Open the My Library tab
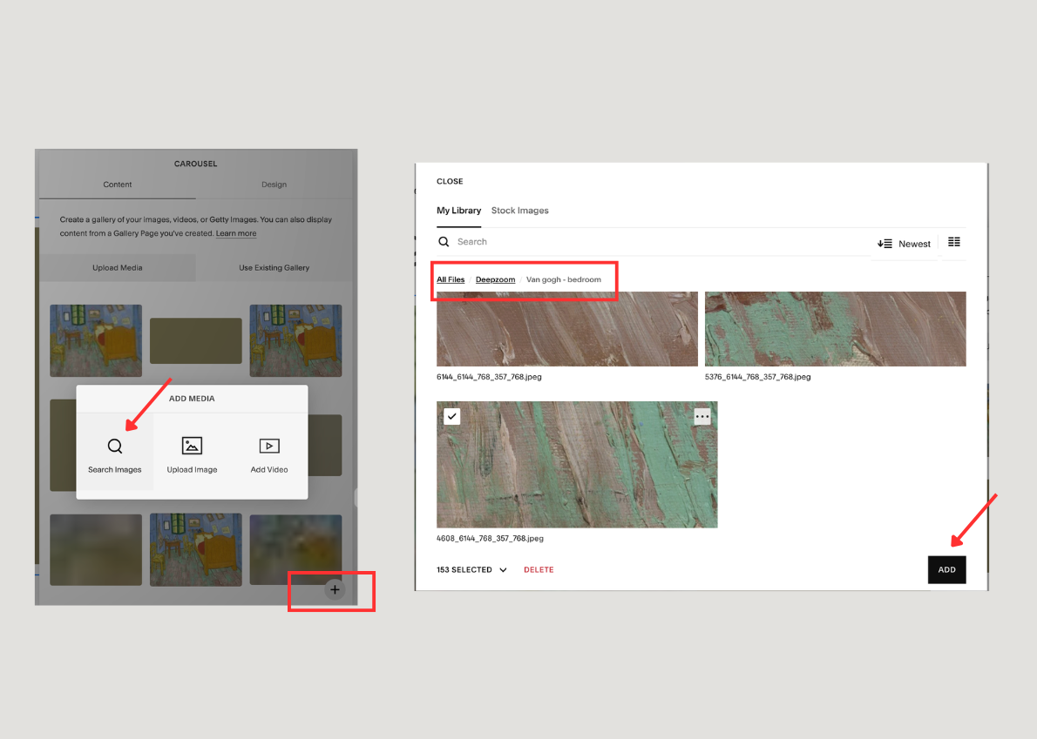This screenshot has height=739, width=1037. [458, 211]
